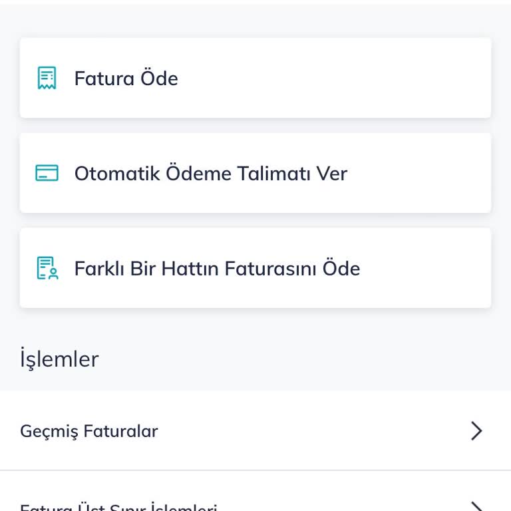
Task: Tap the word Talimatı in the Otomatik Ödeme card
Action: tap(273, 174)
